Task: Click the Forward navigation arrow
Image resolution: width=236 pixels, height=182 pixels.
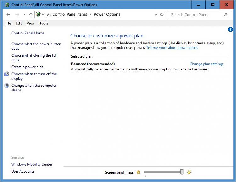Action: (x=17, y=14)
